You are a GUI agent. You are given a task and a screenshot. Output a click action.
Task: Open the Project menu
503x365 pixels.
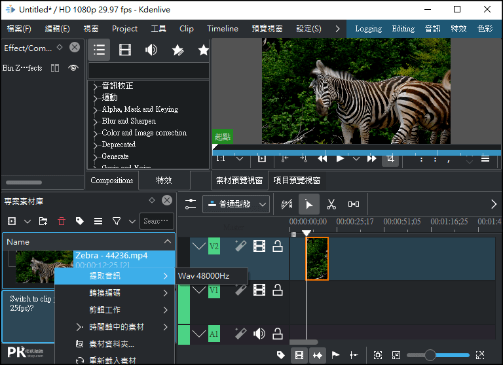[x=124, y=29]
